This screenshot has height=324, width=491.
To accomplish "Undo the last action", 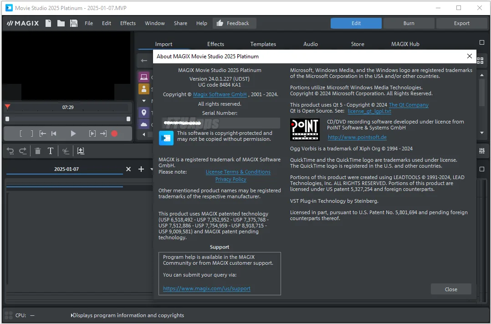I will pyautogui.click(x=10, y=151).
